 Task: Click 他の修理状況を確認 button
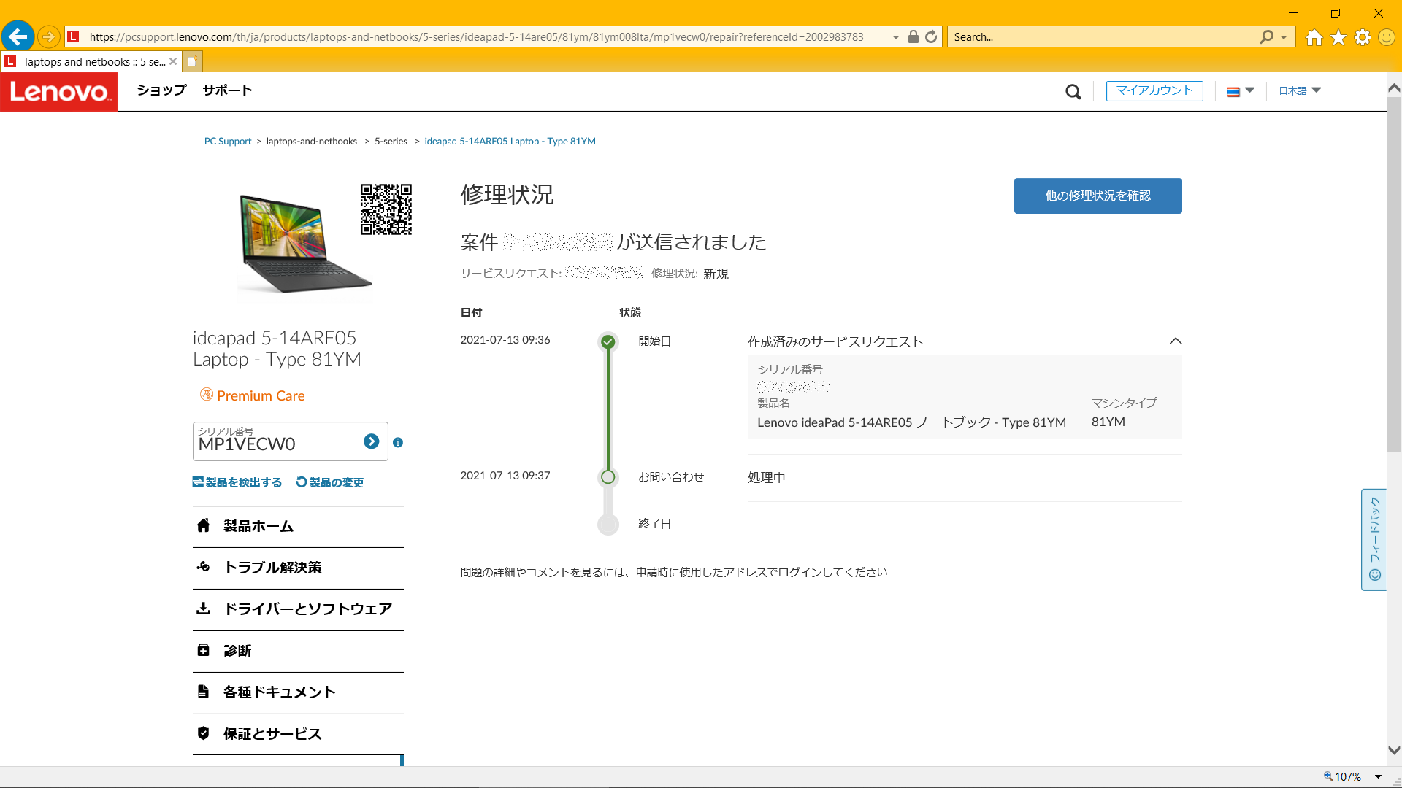(x=1098, y=196)
